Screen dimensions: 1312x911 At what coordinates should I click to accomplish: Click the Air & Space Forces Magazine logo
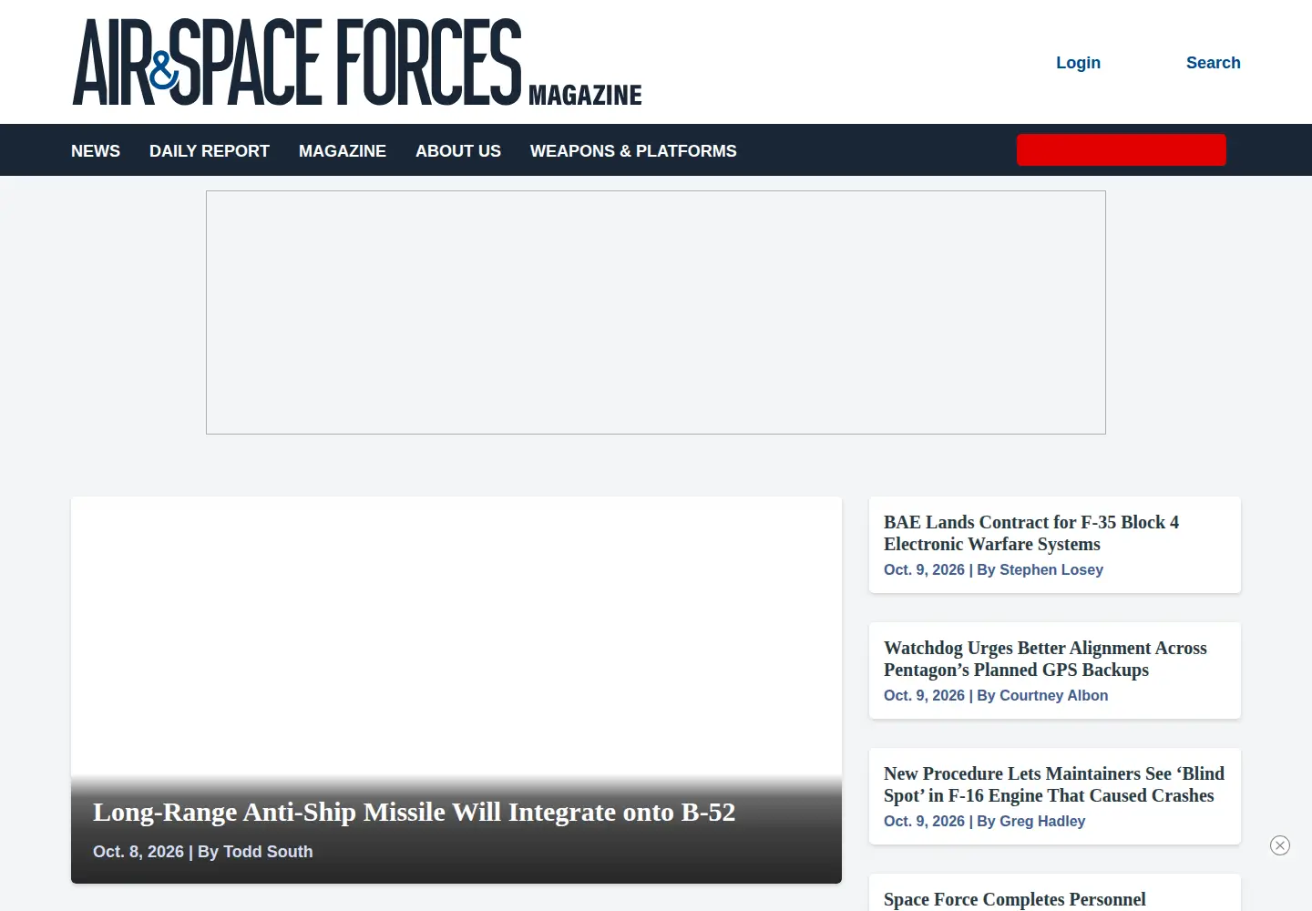coord(357,62)
